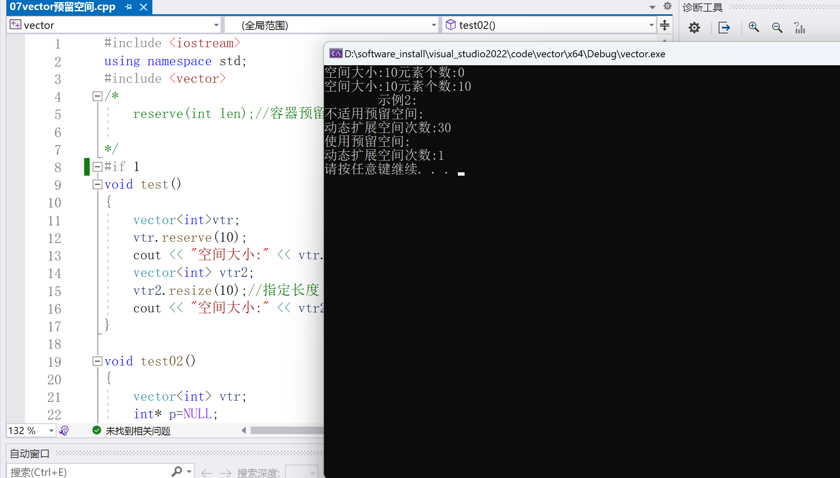Click the diagnostic output export icon
This screenshot has height=478, width=840.
click(724, 28)
